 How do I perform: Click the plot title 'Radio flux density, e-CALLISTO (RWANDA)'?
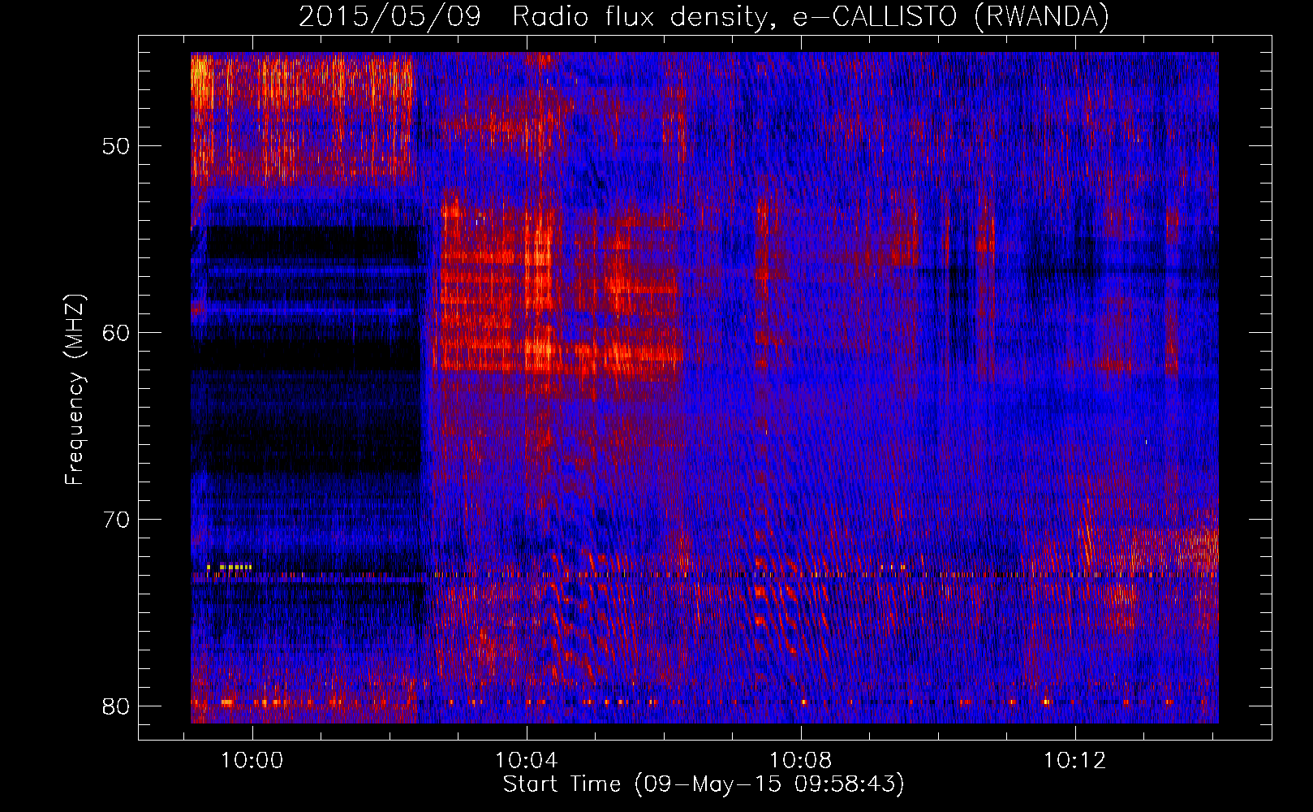click(810, 16)
